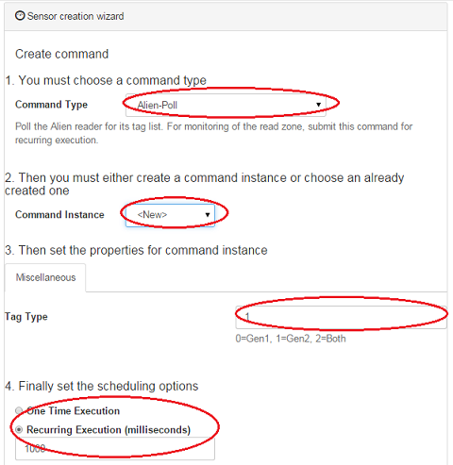This screenshot has height=465, width=453.
Task: Click the Sensor creation wizard header title
Action: point(75,16)
